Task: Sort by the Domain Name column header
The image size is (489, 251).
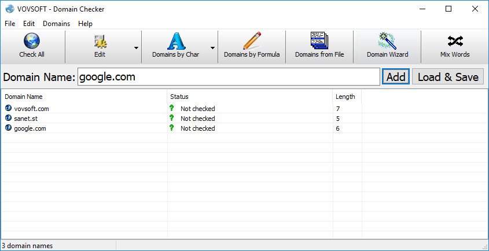Action: click(84, 97)
